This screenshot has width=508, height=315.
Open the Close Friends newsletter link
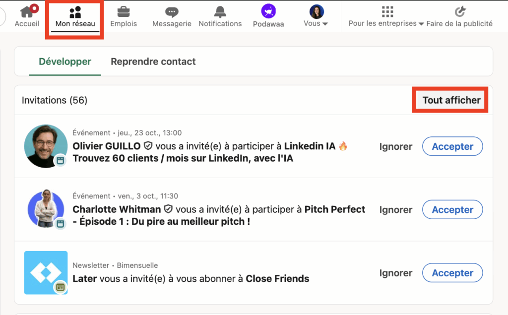click(277, 279)
